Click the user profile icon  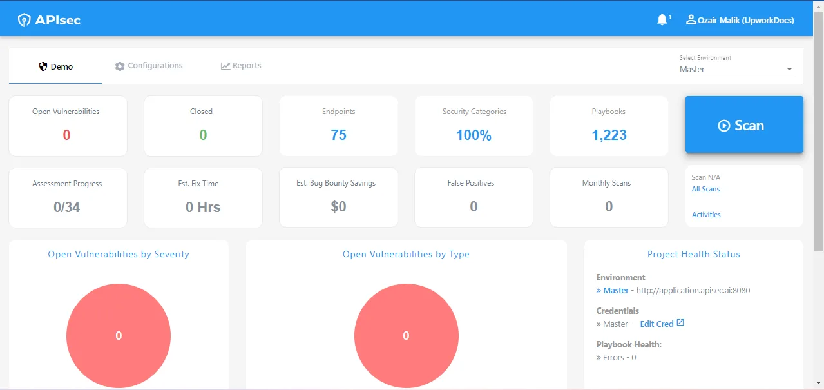tap(691, 20)
